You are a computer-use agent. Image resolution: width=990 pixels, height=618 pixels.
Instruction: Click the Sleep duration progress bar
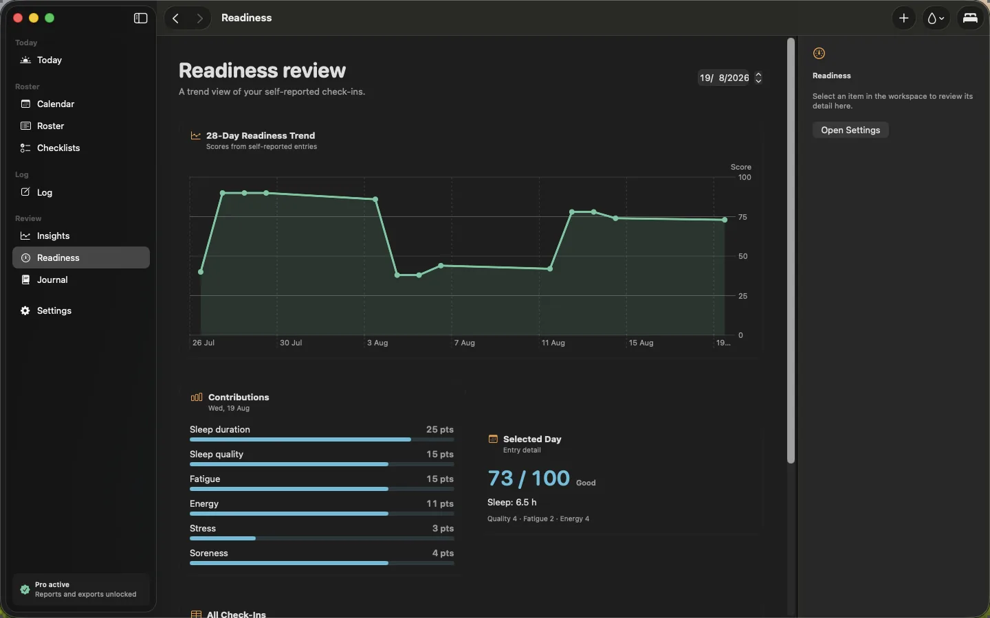pos(322,439)
